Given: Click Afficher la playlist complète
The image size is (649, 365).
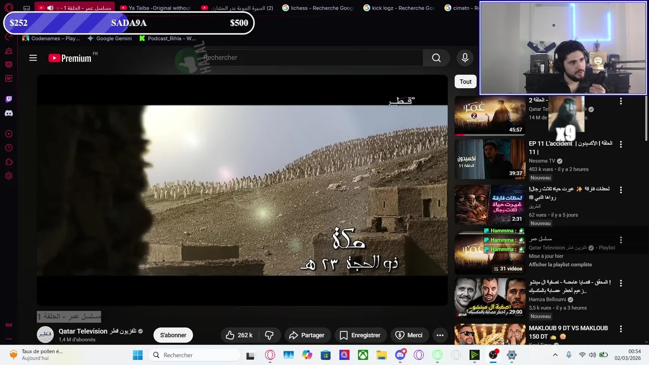Looking at the screenshot, I should pos(560,265).
